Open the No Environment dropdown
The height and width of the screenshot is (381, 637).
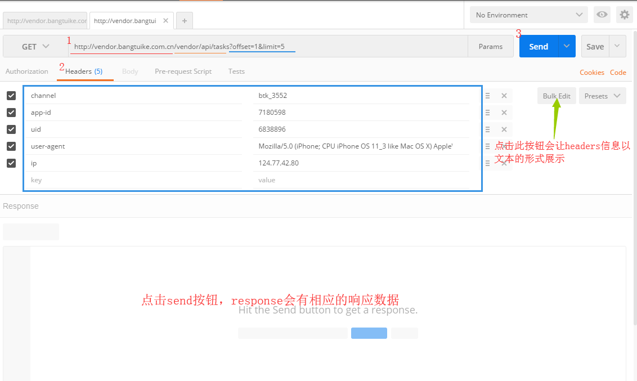[x=529, y=15]
